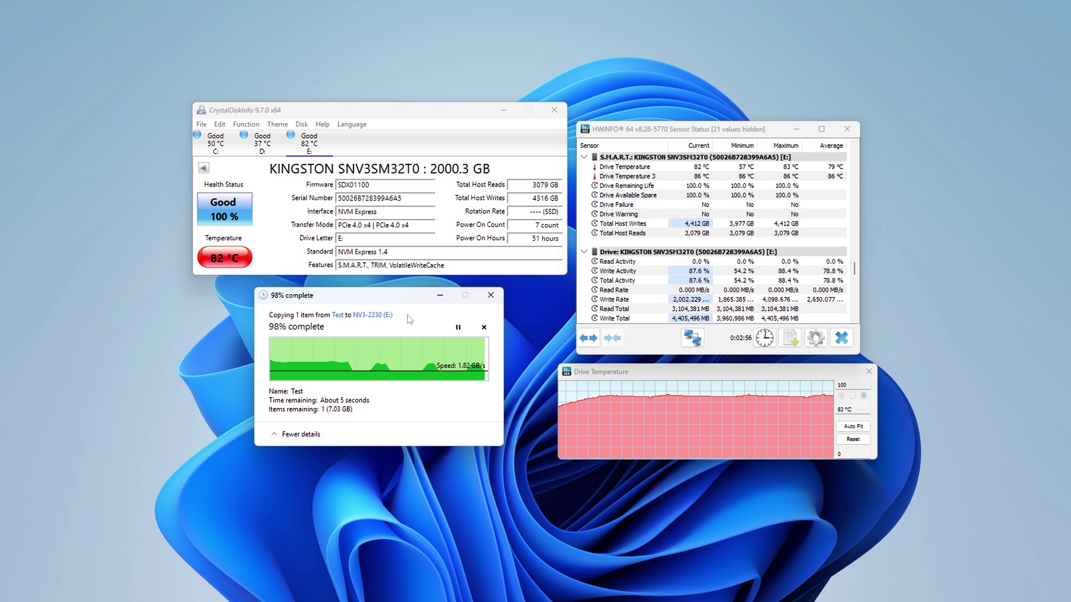
Task: Cancel the file copy with X icon
Action: click(484, 327)
